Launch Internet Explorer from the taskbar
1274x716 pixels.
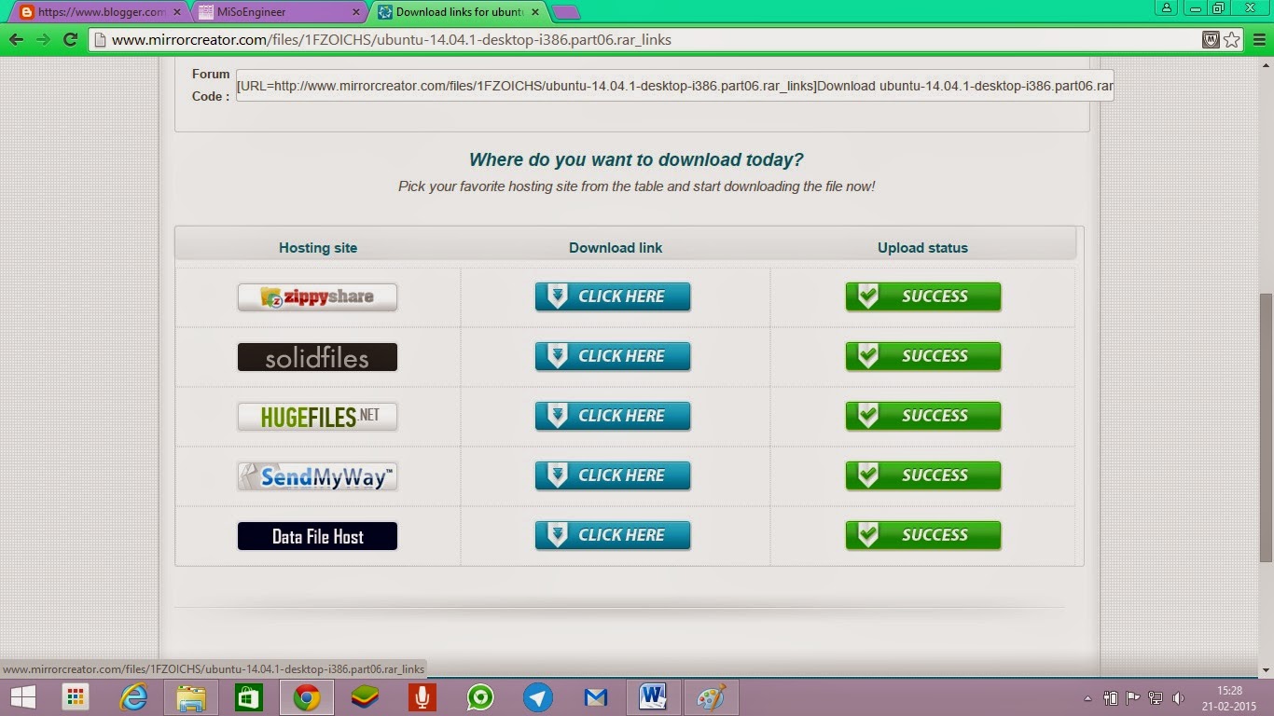133,696
